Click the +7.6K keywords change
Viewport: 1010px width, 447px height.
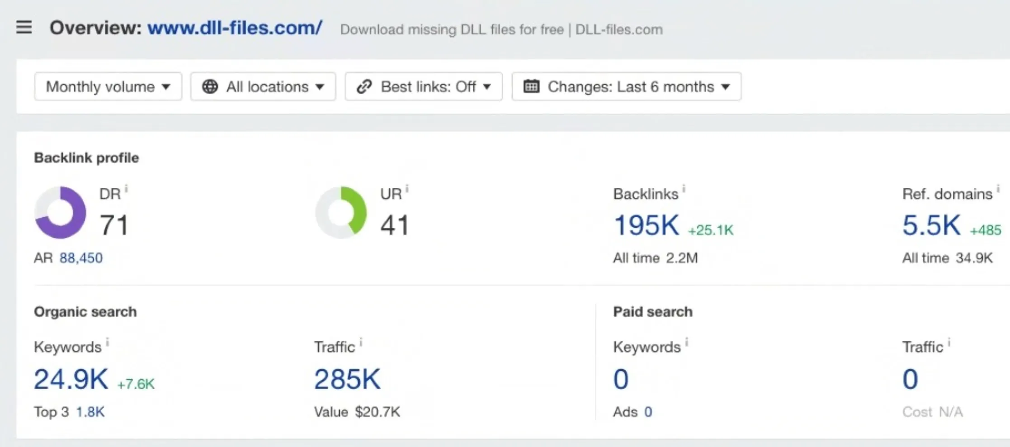pyautogui.click(x=136, y=384)
